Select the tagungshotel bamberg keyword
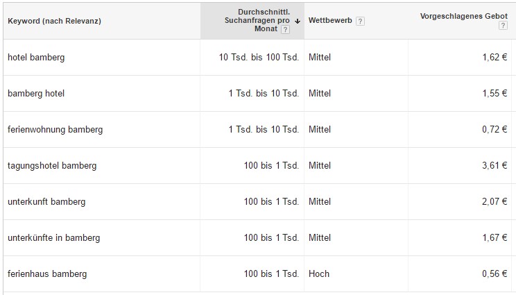516x295 pixels. coord(52,166)
